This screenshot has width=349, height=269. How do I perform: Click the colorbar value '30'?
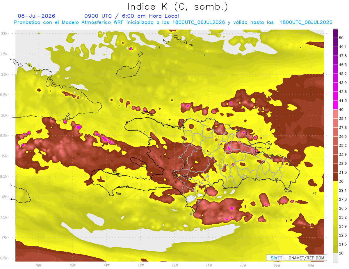[x=342, y=181]
